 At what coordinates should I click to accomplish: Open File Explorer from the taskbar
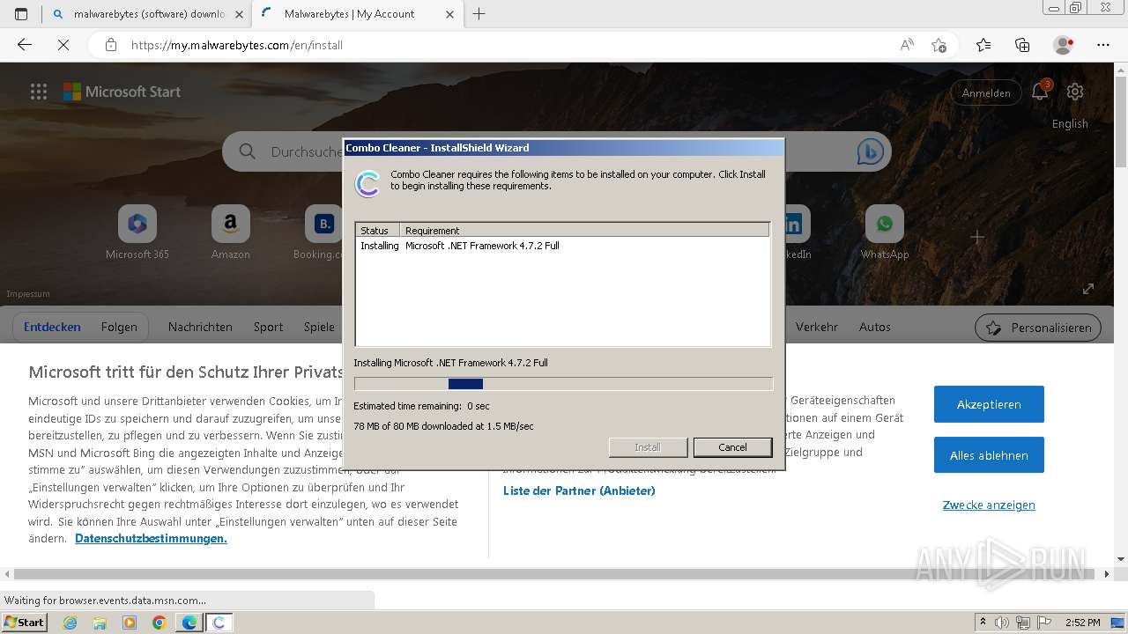100,623
